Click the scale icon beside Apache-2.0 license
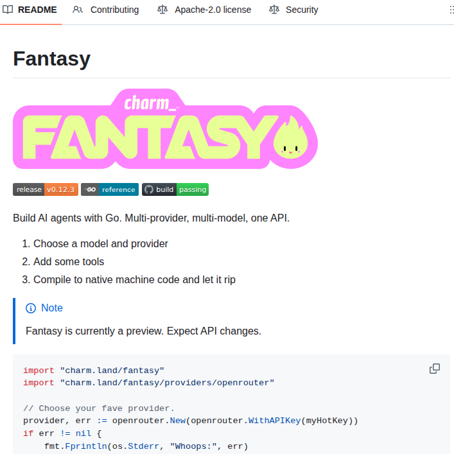The width and height of the screenshot is (454, 454). [162, 10]
